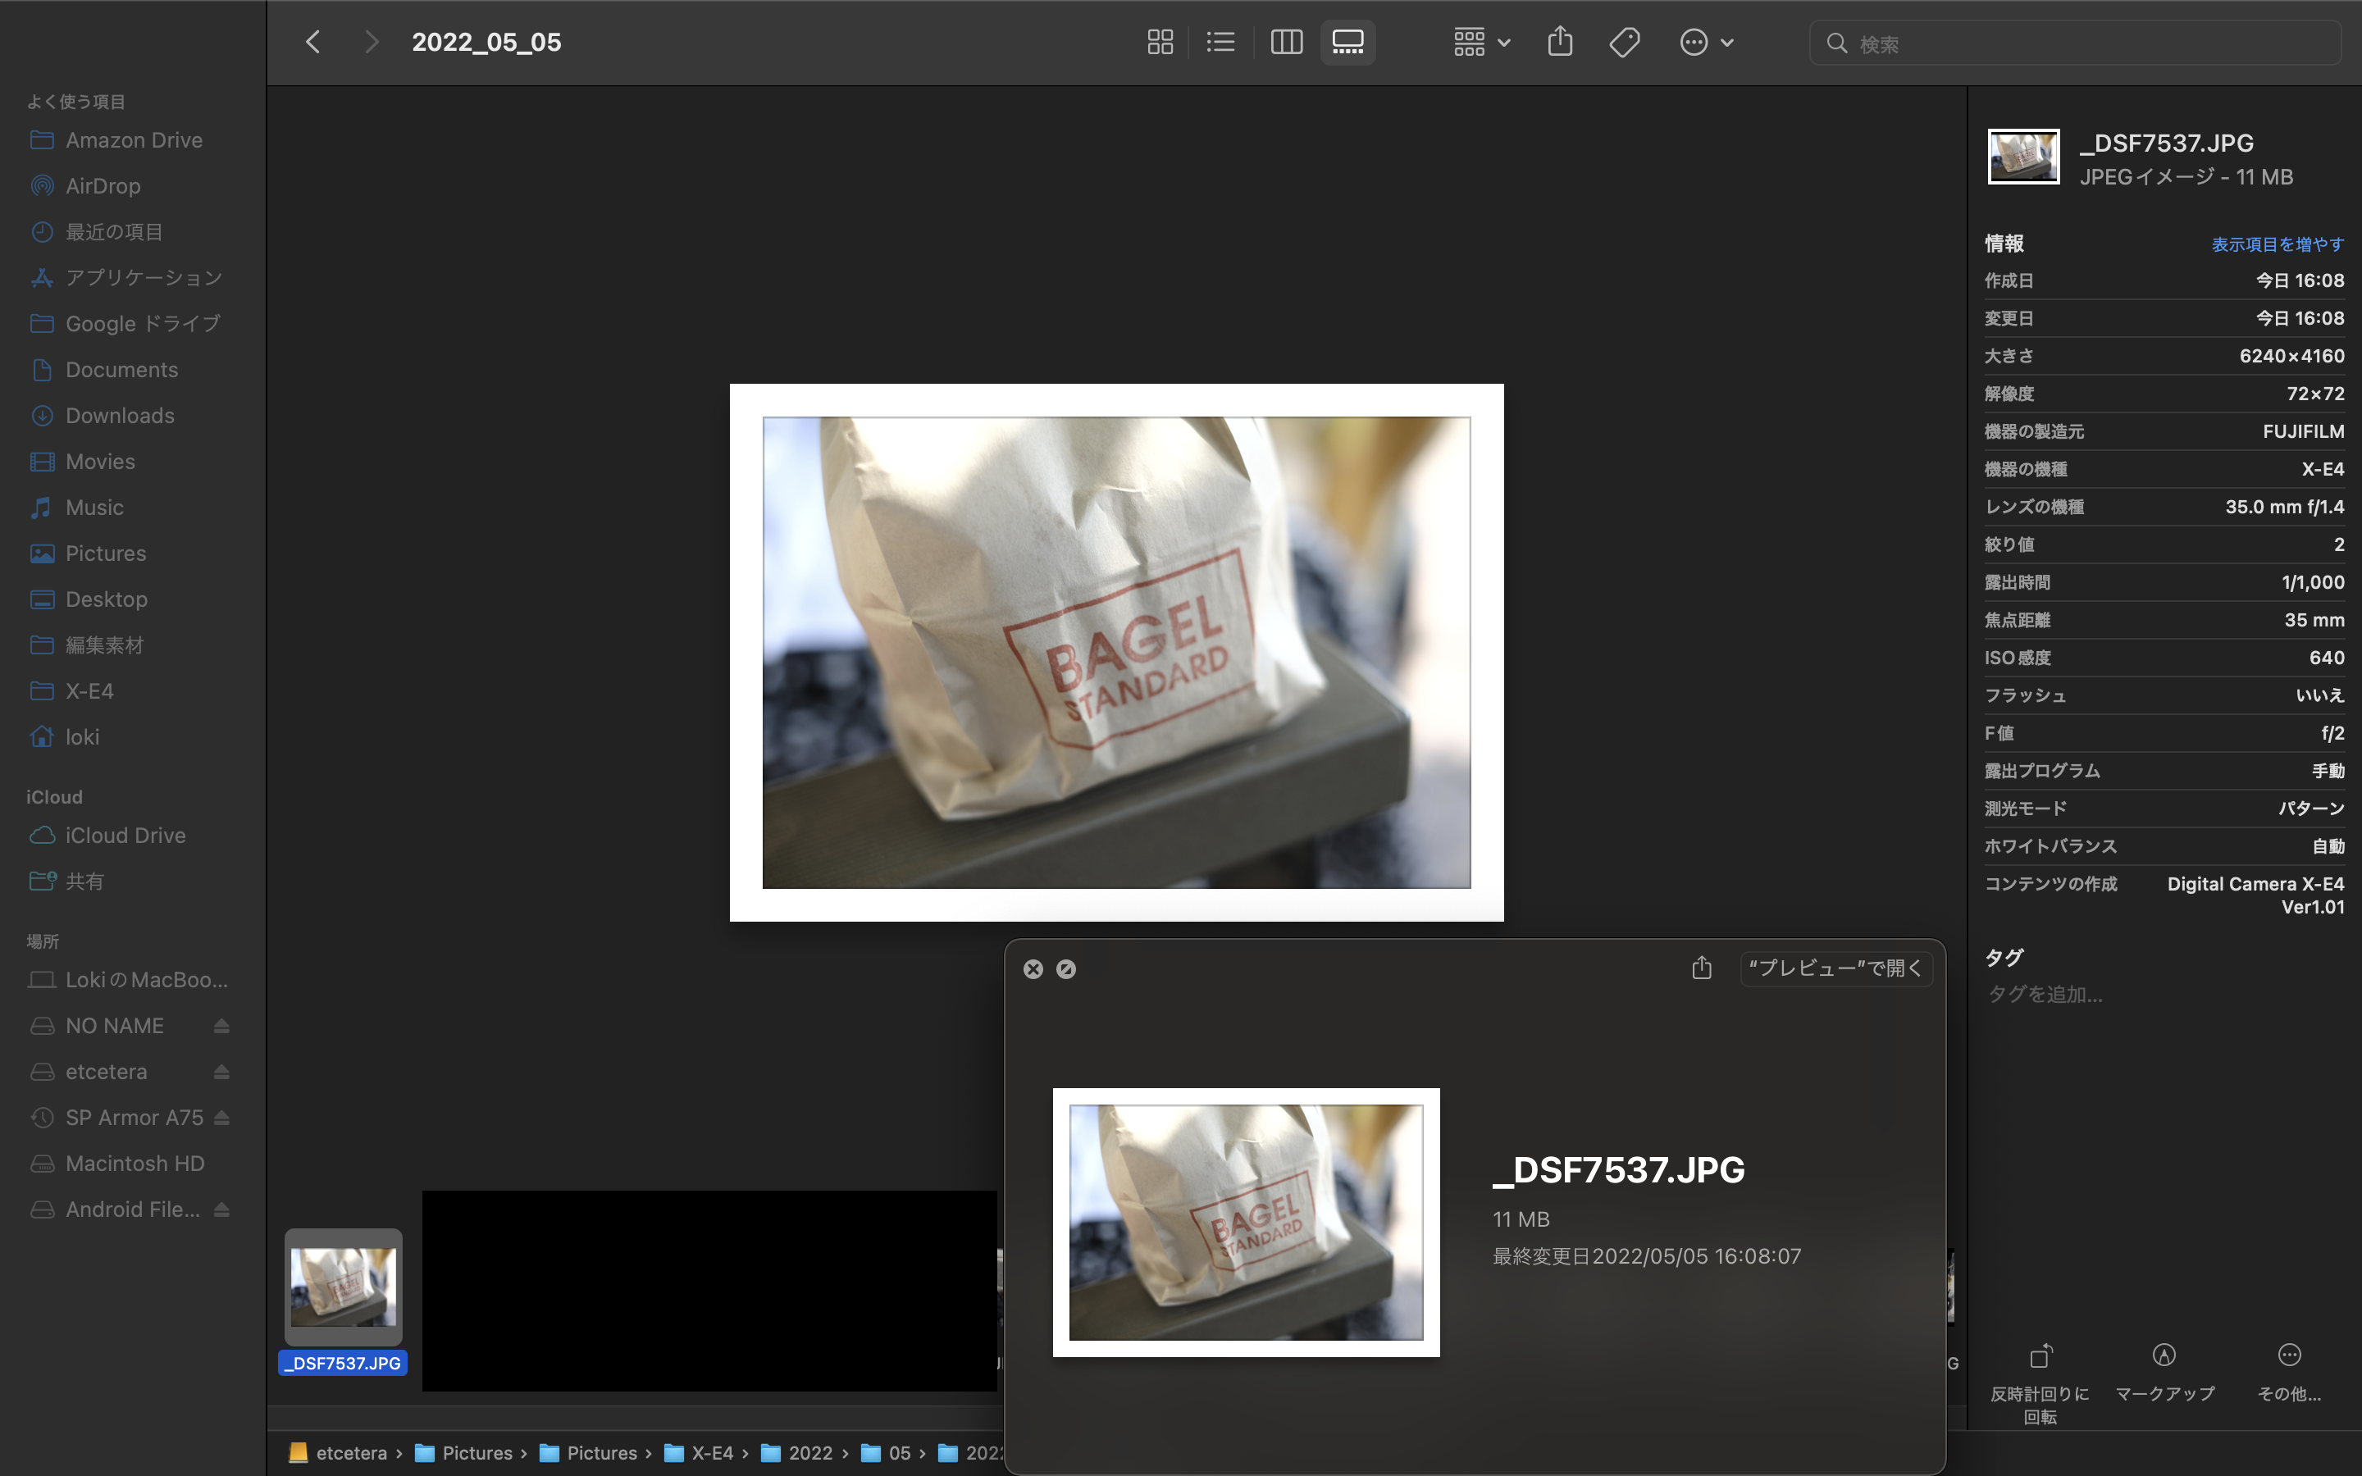Click 表示項目を増やす link
Viewport: 2362px width, 1476px height.
click(x=2276, y=244)
